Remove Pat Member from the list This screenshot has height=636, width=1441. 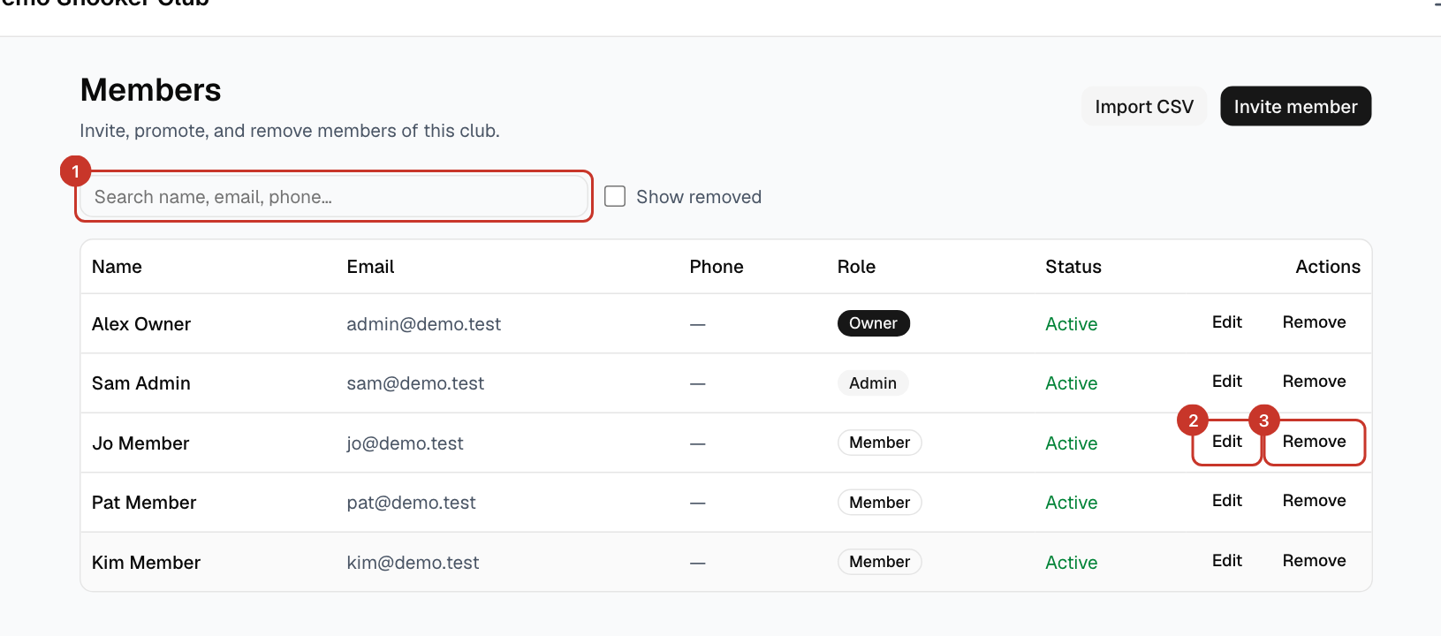point(1314,501)
